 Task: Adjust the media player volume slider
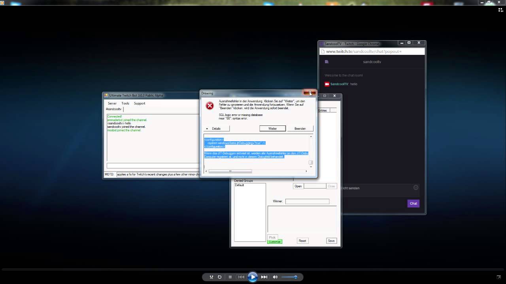(289, 277)
